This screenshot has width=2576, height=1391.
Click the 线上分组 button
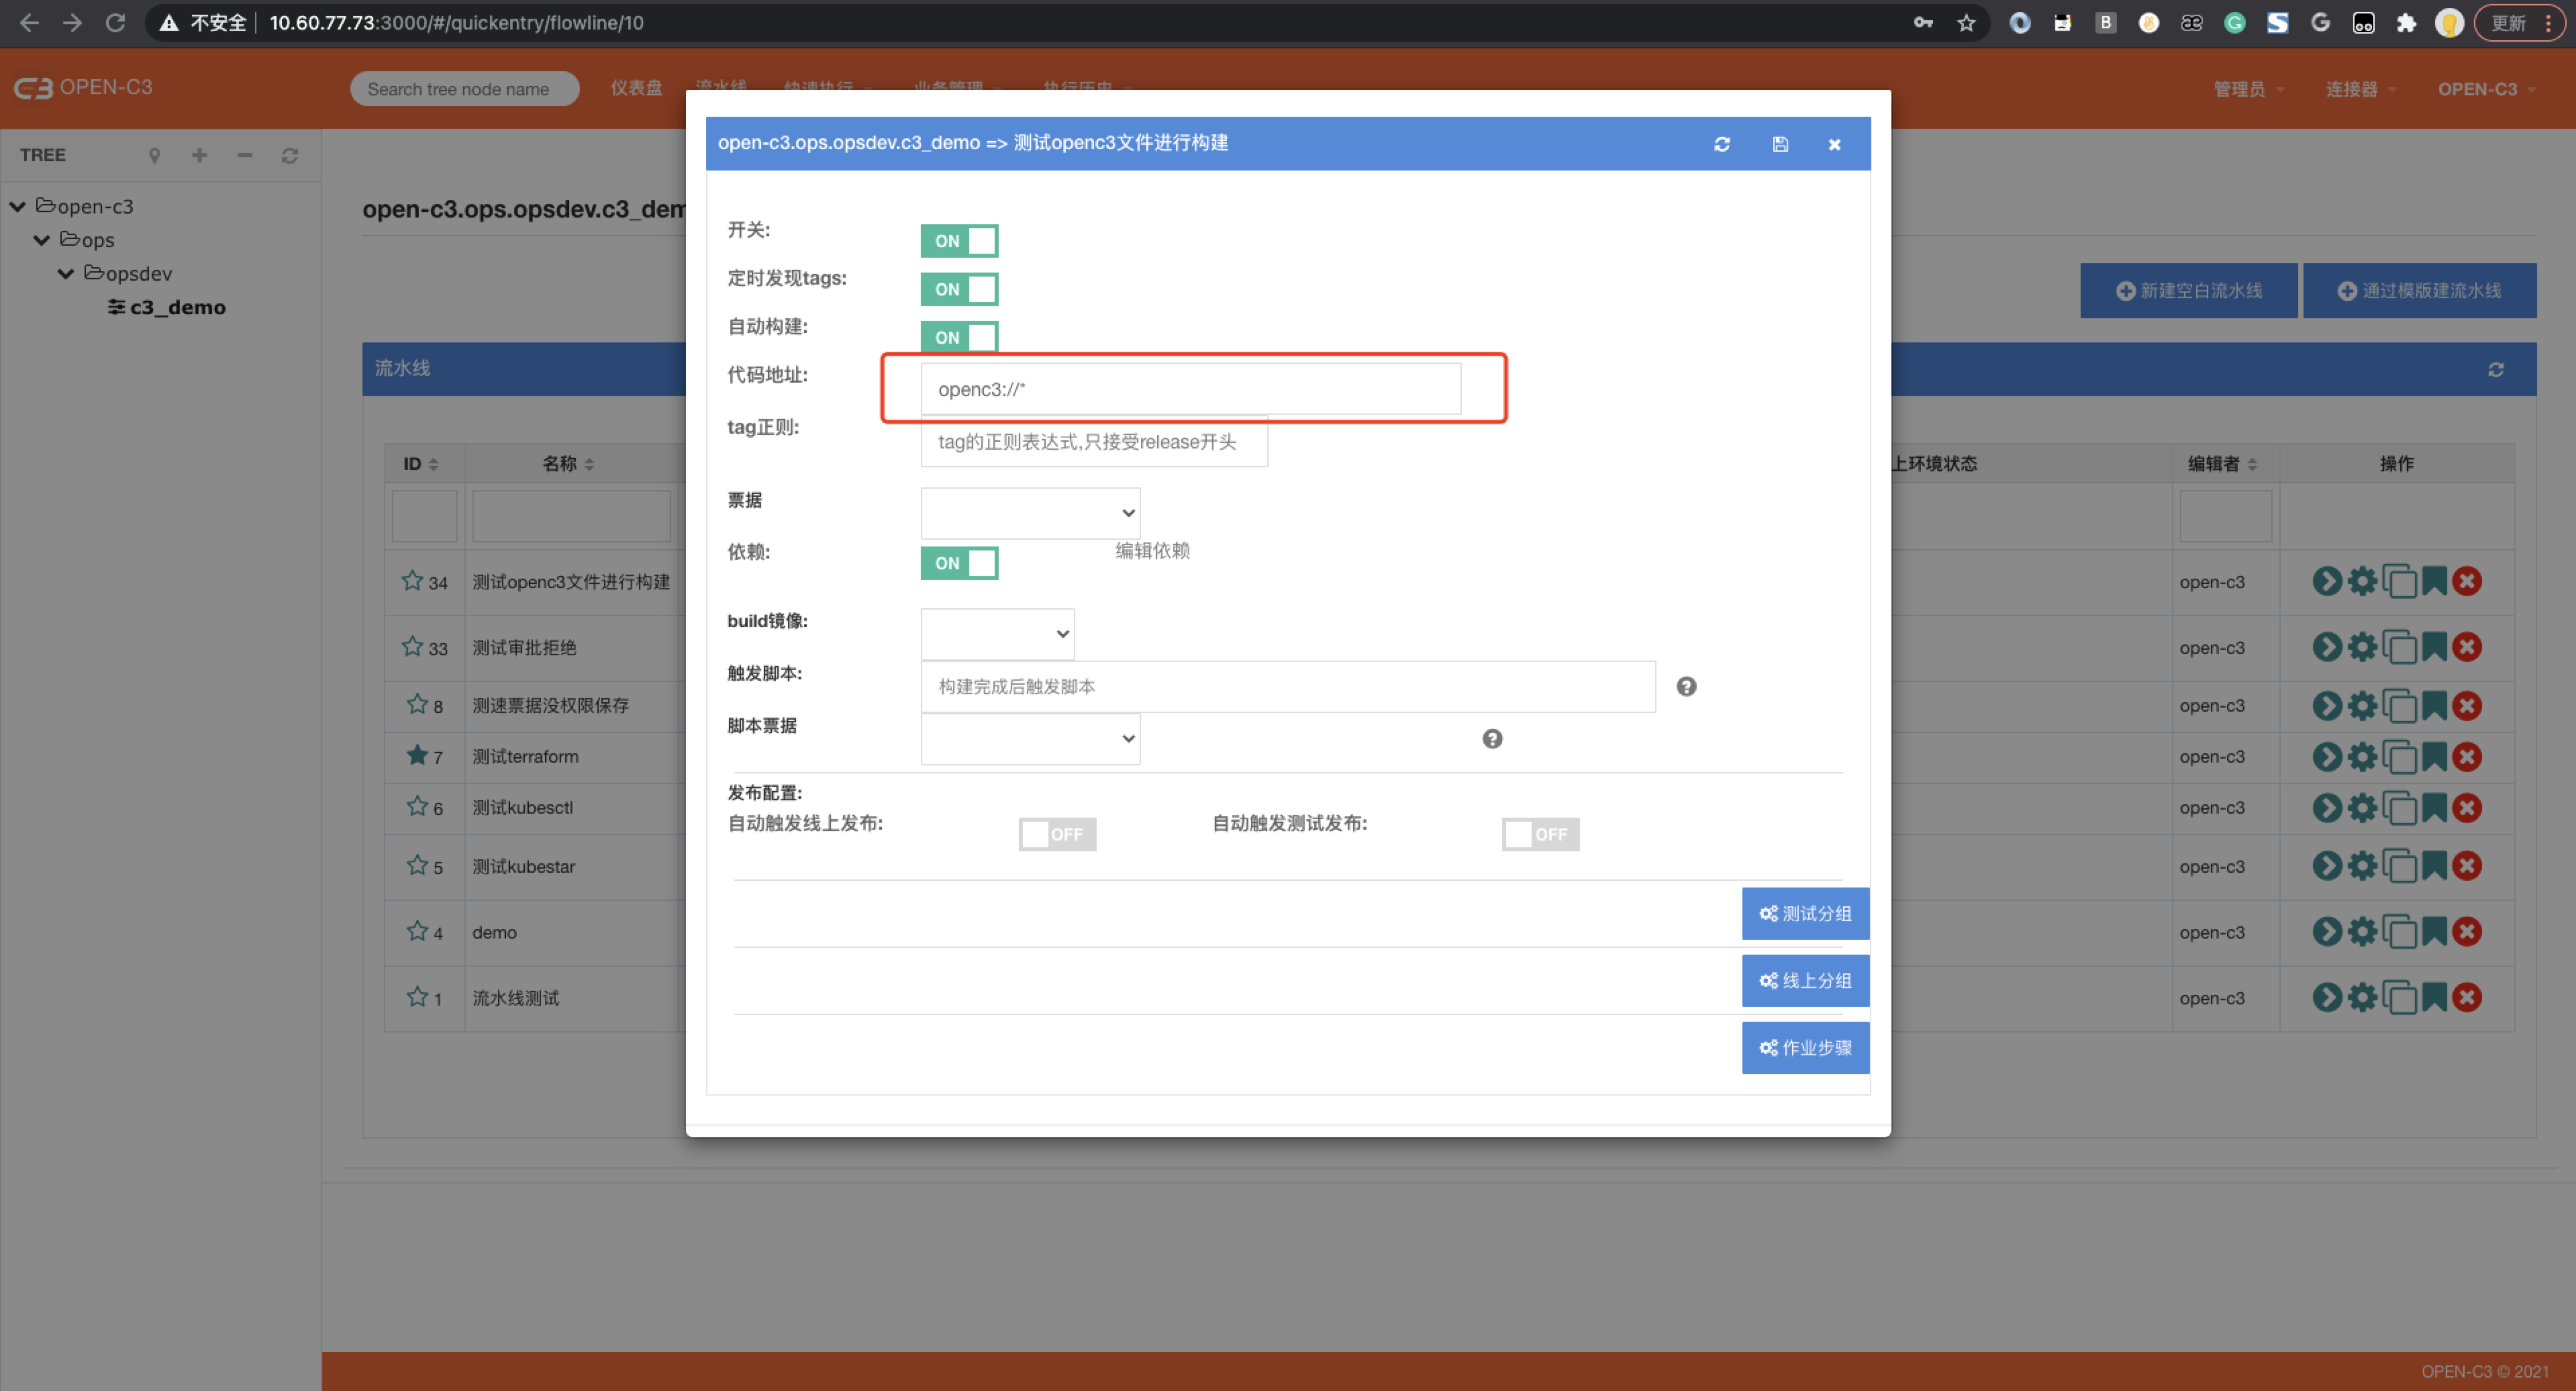tap(1804, 980)
